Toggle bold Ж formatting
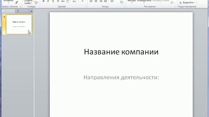This screenshot has width=209, height=117. [x=43, y=1]
